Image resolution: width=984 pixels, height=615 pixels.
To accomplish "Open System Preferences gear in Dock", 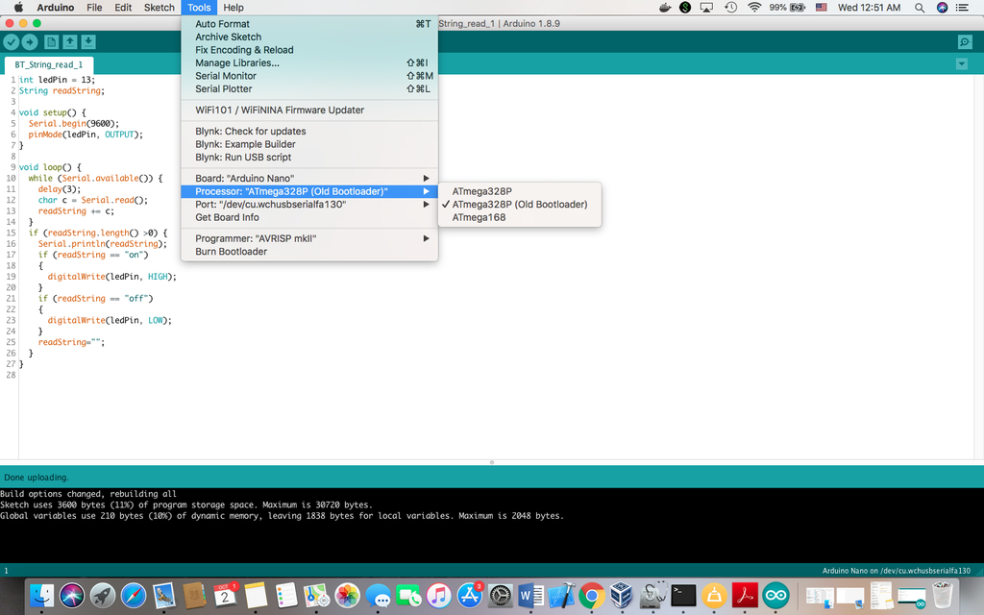I will coord(500,595).
